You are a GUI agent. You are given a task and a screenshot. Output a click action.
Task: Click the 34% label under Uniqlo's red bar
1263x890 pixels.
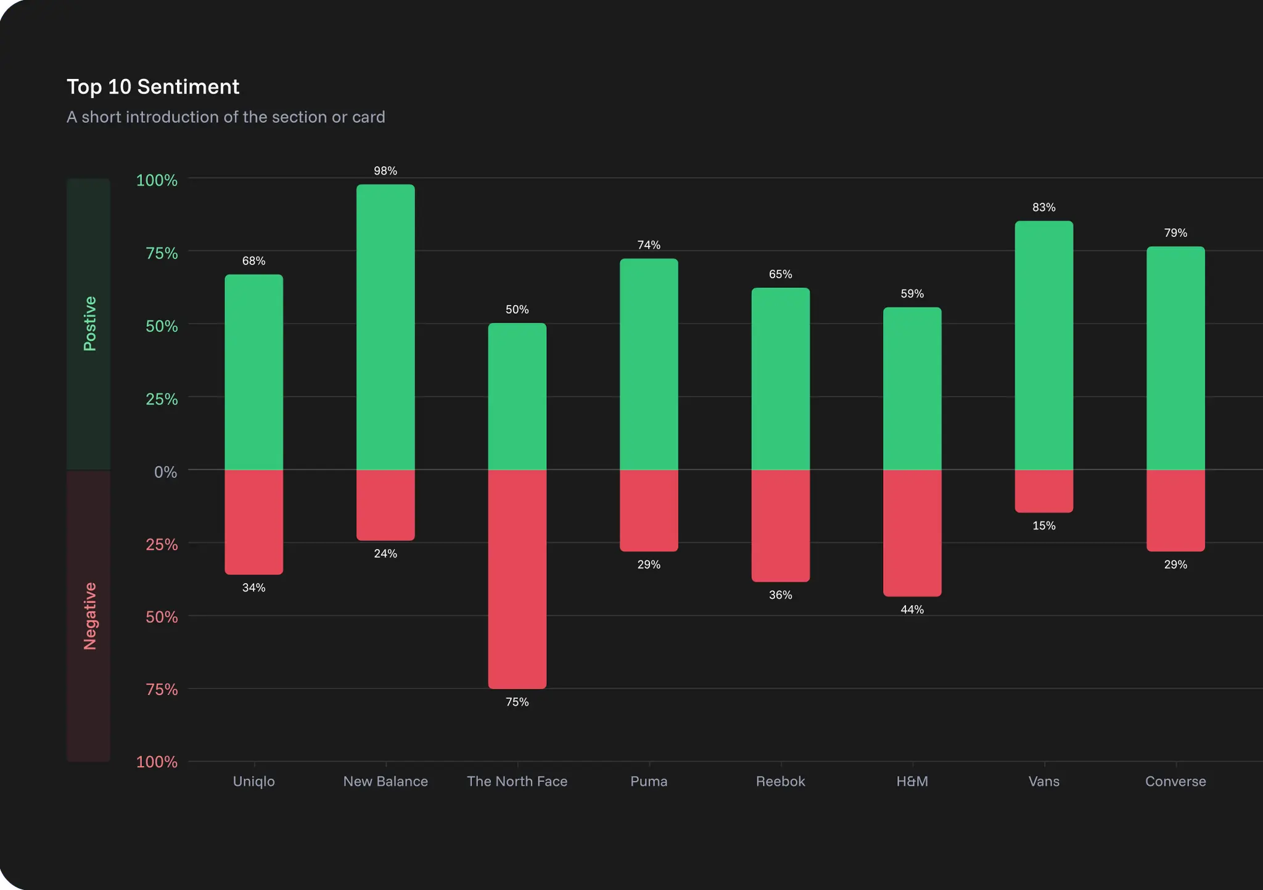pyautogui.click(x=253, y=588)
